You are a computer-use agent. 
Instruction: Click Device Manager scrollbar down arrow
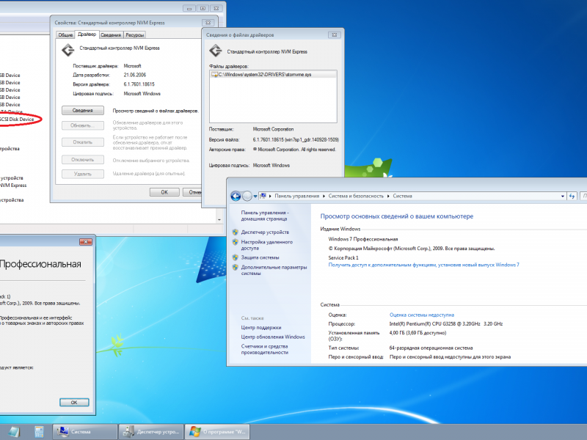(219, 220)
